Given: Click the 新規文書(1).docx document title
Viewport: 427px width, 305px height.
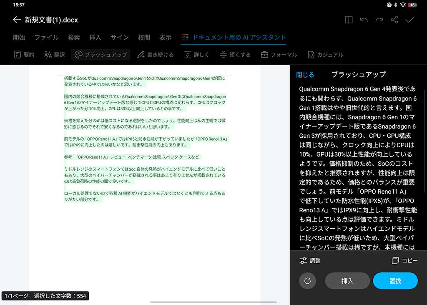Looking at the screenshot, I should (51, 20).
